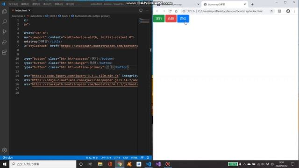Click the code minimap in the editor
This screenshot has height=168, width=299.
(x=144, y=21)
